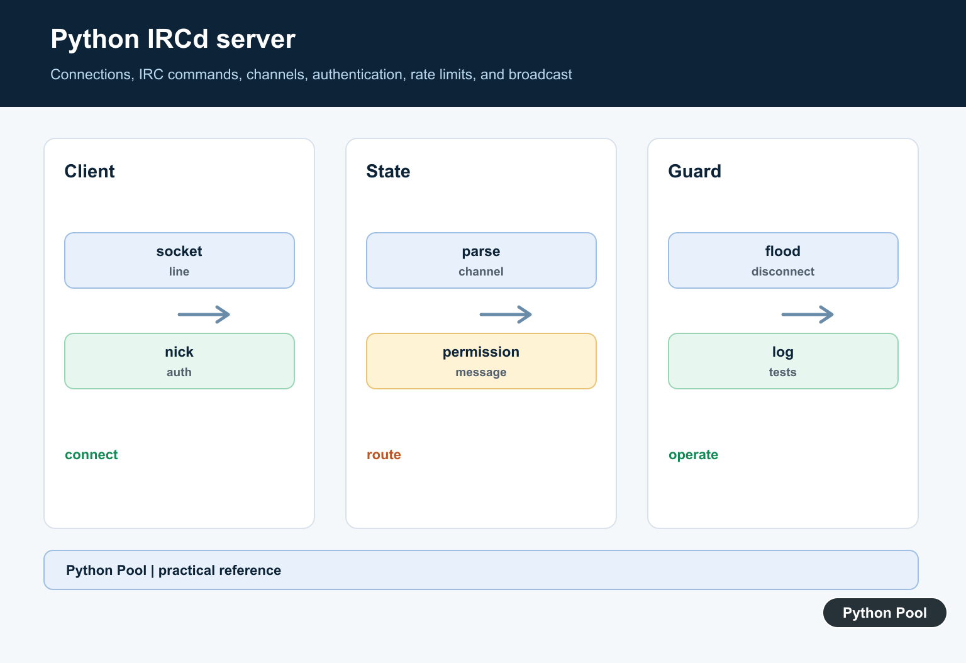
Task: Click the subtitle about connections and IRC commands
Action: tap(311, 74)
